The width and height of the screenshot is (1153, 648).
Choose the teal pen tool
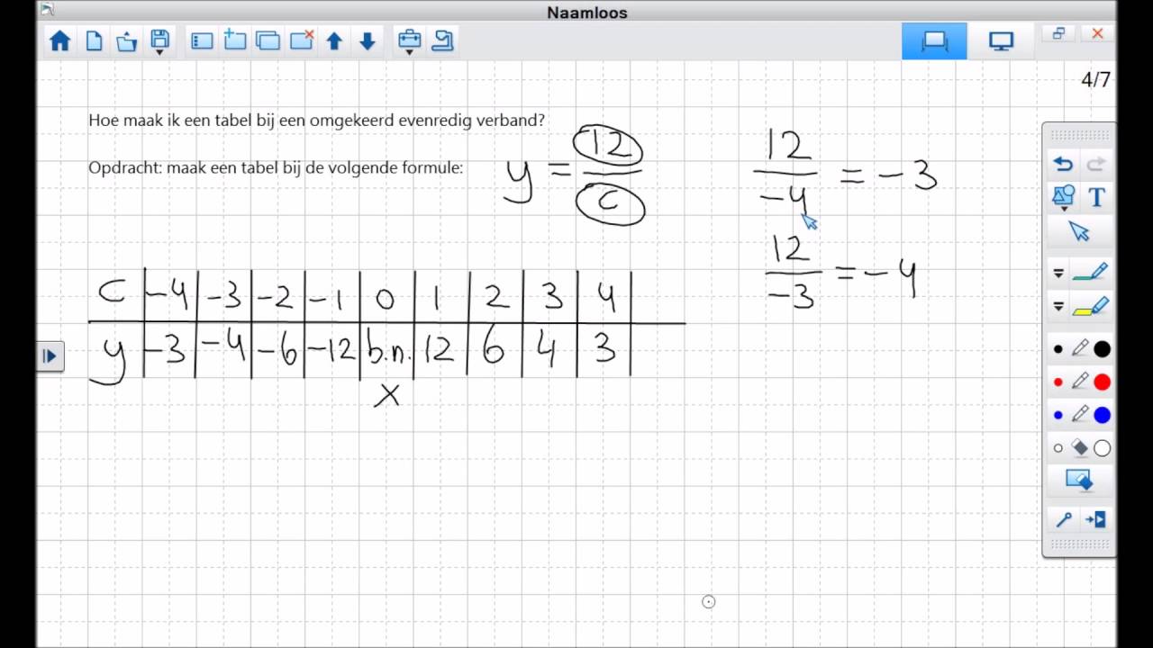1090,271
